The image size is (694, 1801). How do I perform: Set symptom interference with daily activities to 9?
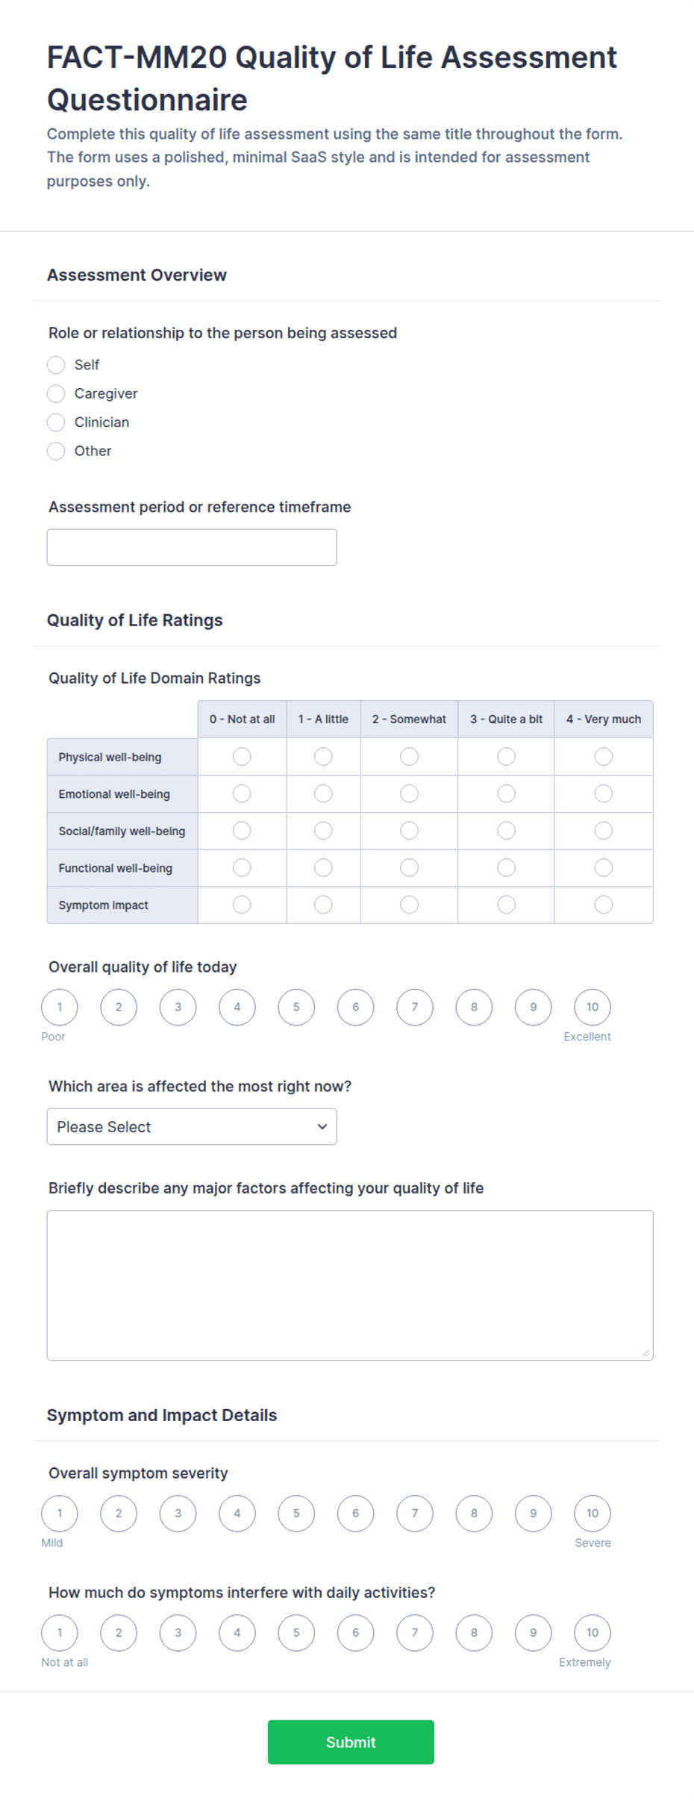pos(533,1632)
